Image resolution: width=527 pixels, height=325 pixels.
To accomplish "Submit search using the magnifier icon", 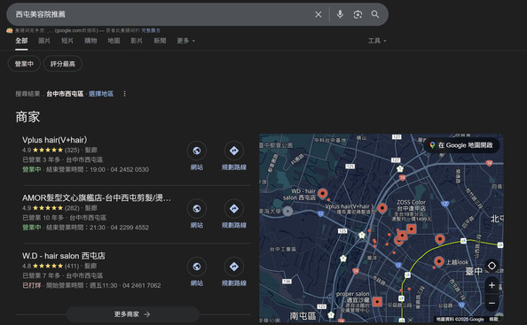I will click(x=375, y=14).
